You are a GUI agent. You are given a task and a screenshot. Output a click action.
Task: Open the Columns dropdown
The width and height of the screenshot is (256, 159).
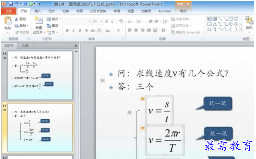[x=164, y=30]
